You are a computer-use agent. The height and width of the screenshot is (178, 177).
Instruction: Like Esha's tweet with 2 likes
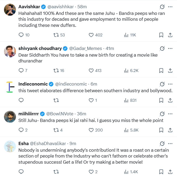coord(91,172)
